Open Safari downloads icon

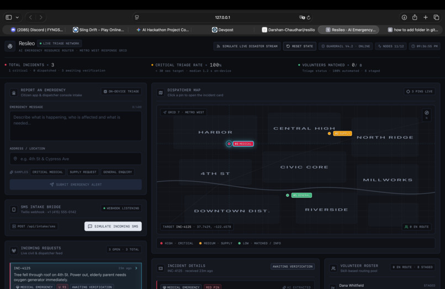[x=404, y=17]
